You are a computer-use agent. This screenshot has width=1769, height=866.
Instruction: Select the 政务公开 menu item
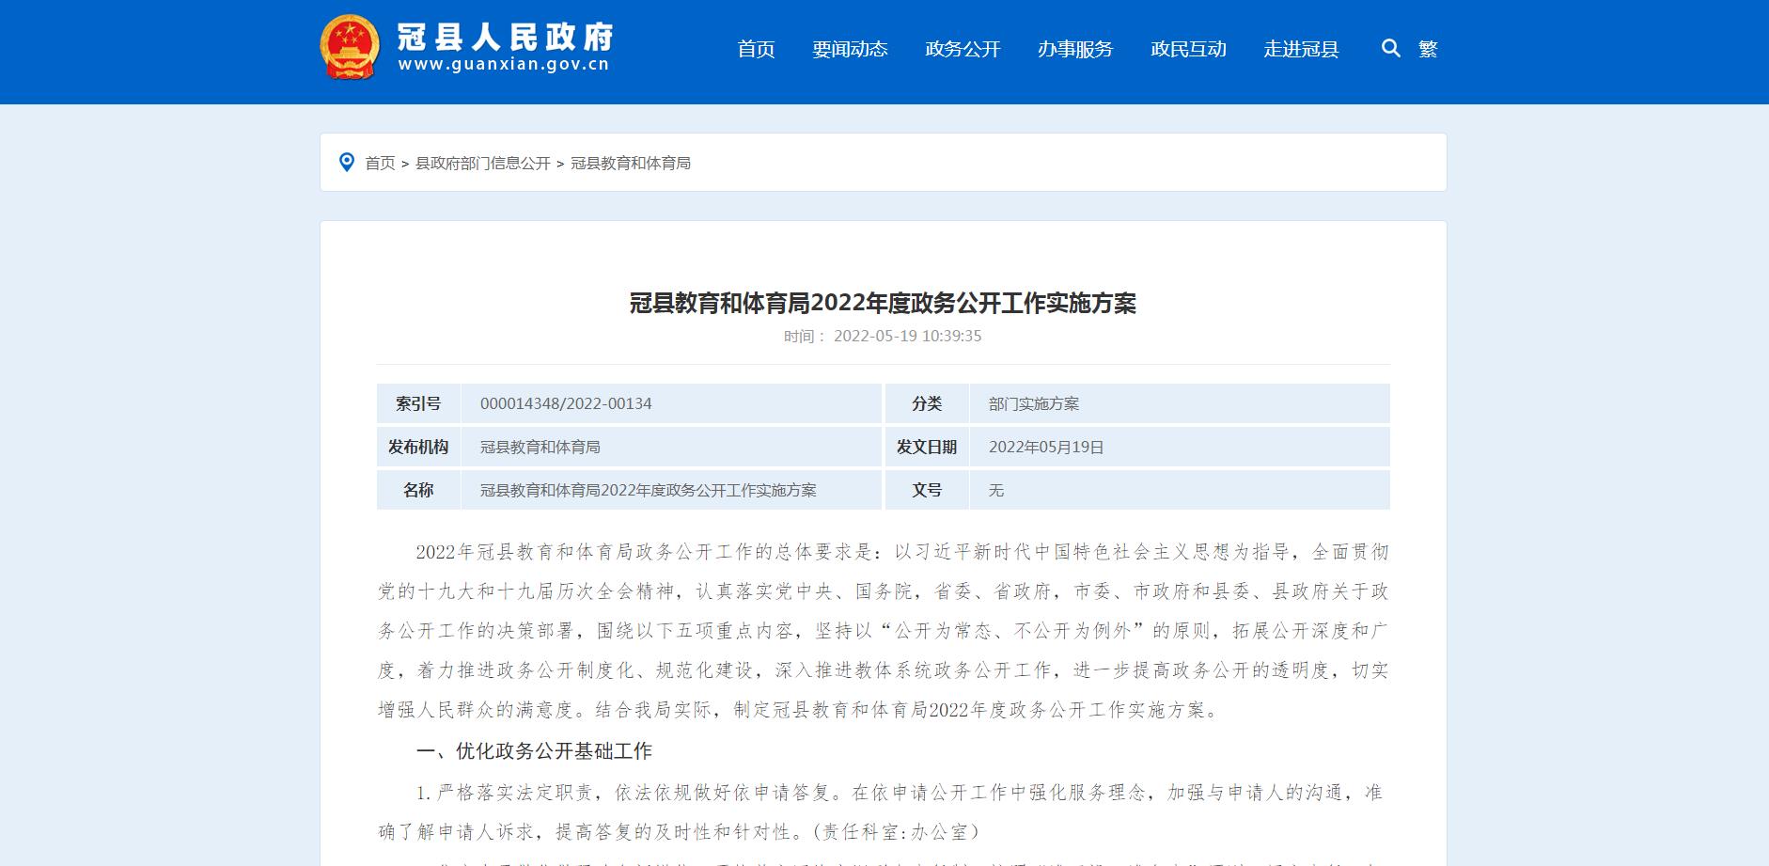(963, 49)
